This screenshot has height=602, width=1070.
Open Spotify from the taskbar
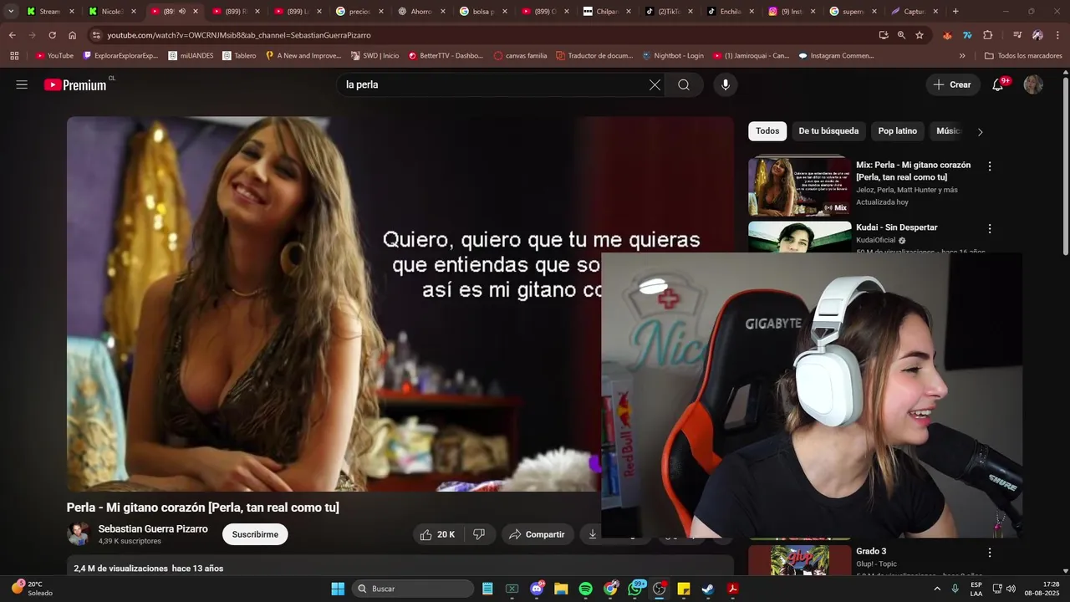coord(586,589)
